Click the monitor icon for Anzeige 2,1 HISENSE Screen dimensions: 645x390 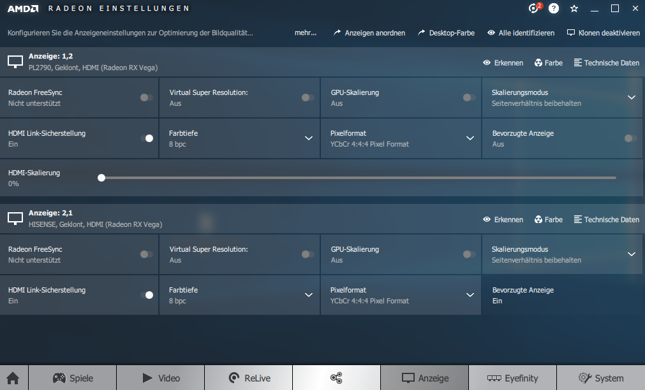[15, 219]
